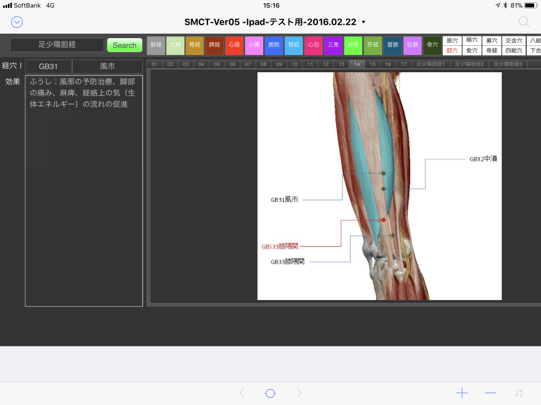Add a new record with plus icon
This screenshot has width=541, height=405.
462,393
